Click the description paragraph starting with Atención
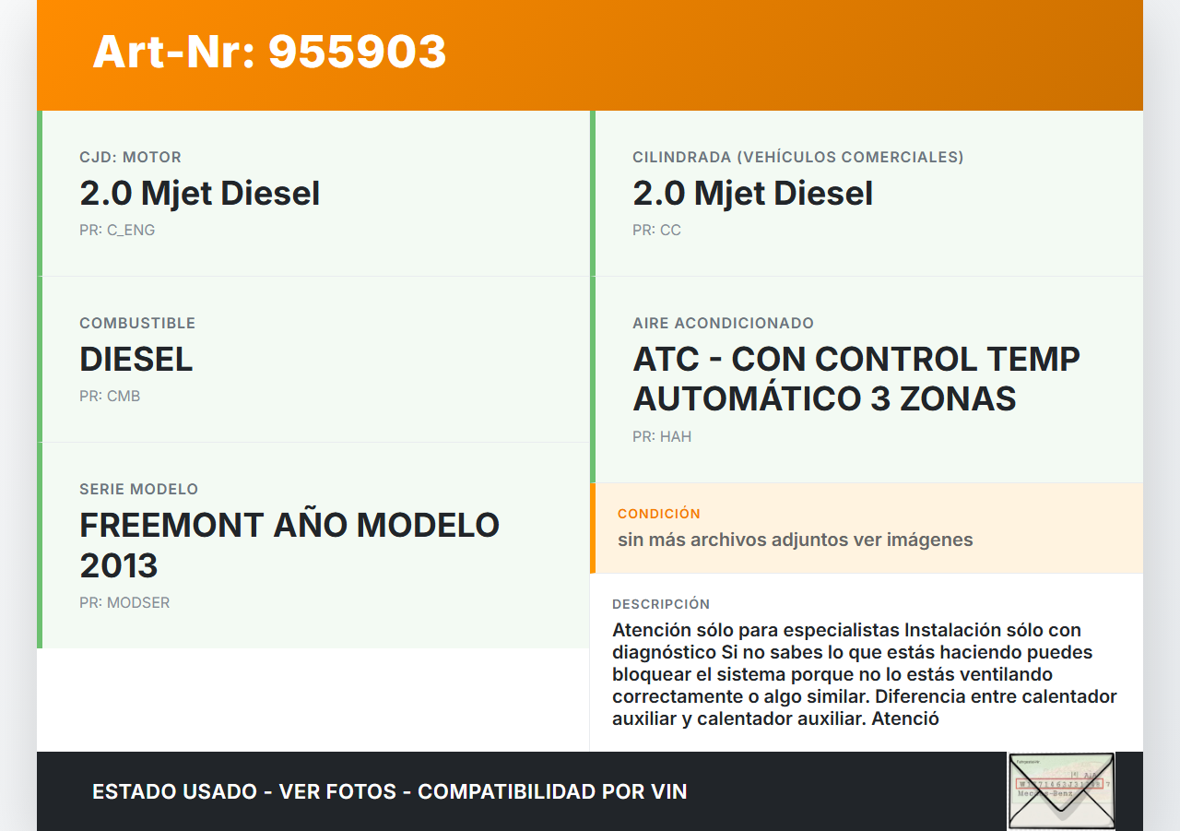Image resolution: width=1180 pixels, height=831 pixels. [x=863, y=674]
